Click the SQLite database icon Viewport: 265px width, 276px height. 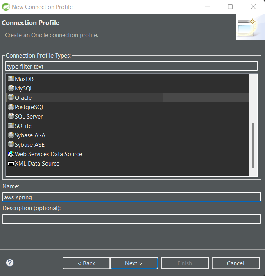pyautogui.click(x=11, y=126)
